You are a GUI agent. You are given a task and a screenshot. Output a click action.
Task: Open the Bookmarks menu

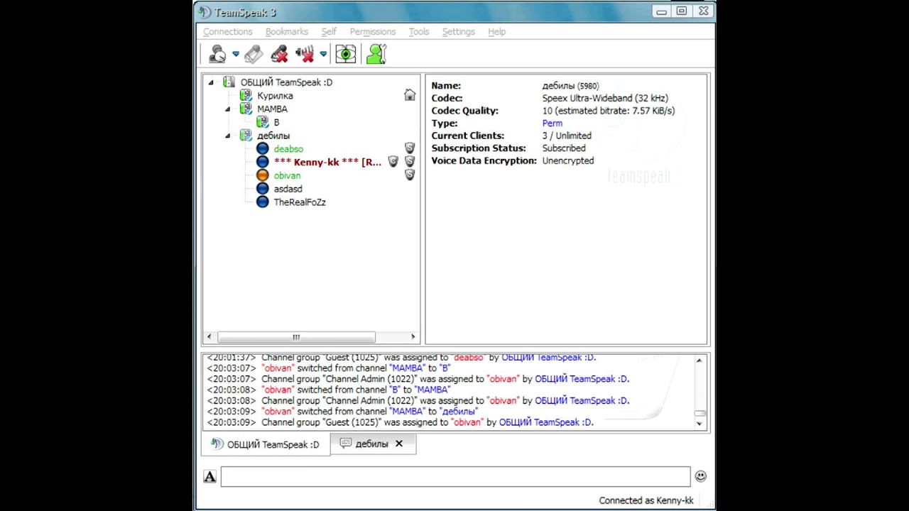coord(287,32)
